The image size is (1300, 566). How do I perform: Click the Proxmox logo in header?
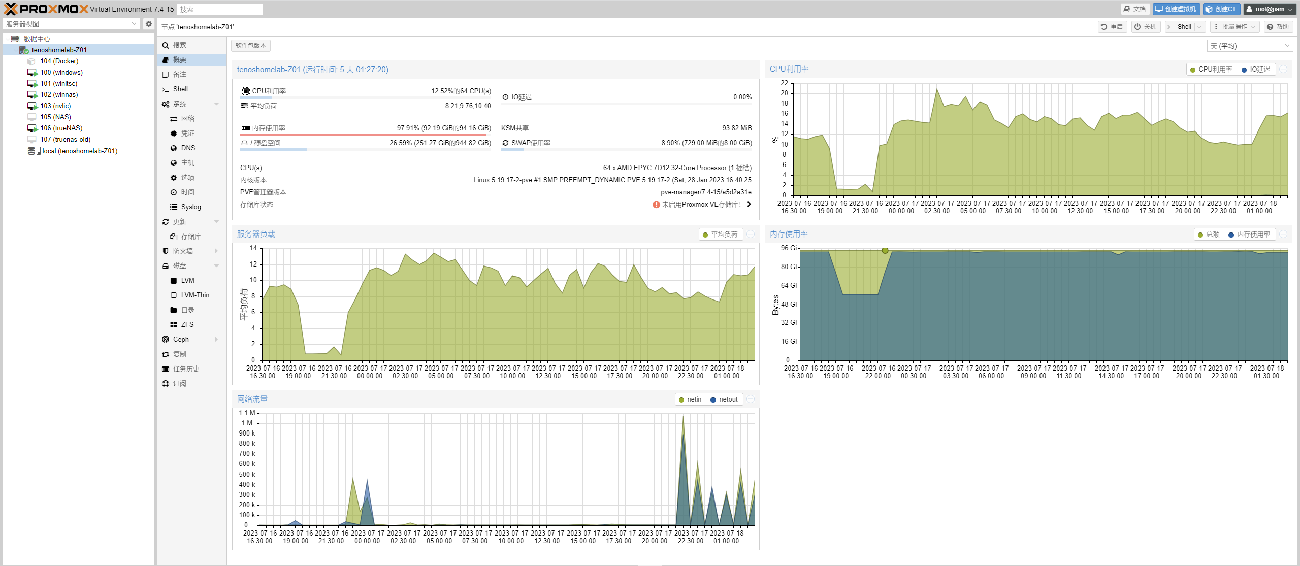pos(46,9)
